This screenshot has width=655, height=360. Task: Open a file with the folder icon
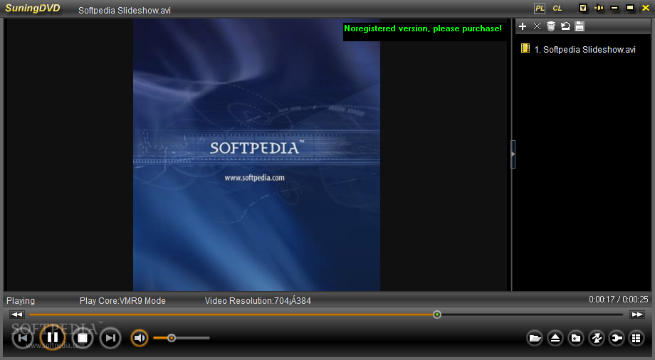point(535,338)
